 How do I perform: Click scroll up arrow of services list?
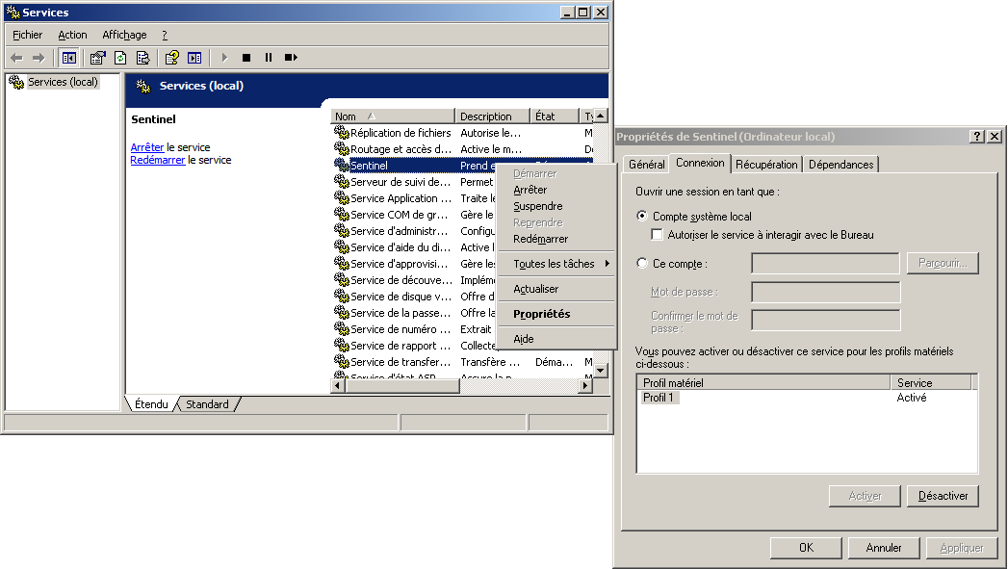(601, 116)
